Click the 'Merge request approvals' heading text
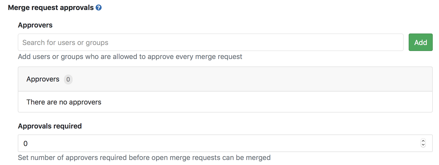The image size is (439, 165). [x=51, y=8]
